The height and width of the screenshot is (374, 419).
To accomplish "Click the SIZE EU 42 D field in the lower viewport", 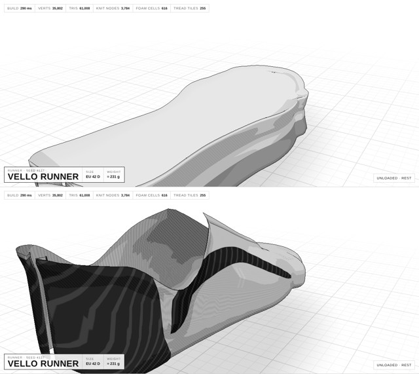I will click(93, 362).
